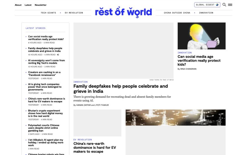Image resolution: width=247 pixels, height=155 pixels.
Task: Click the EV Revolution tag above rare-earth story
Action: pos(82,139)
